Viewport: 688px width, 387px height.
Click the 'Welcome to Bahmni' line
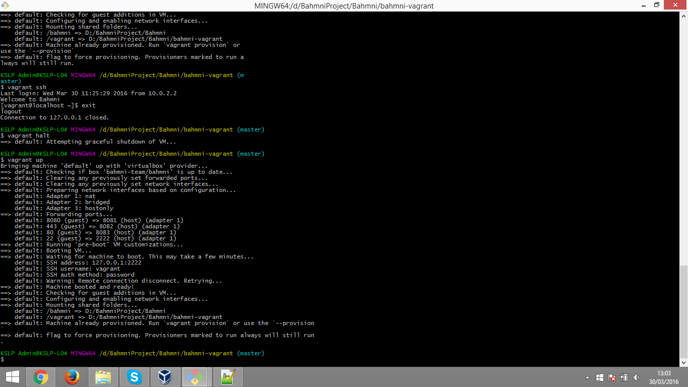coord(30,99)
